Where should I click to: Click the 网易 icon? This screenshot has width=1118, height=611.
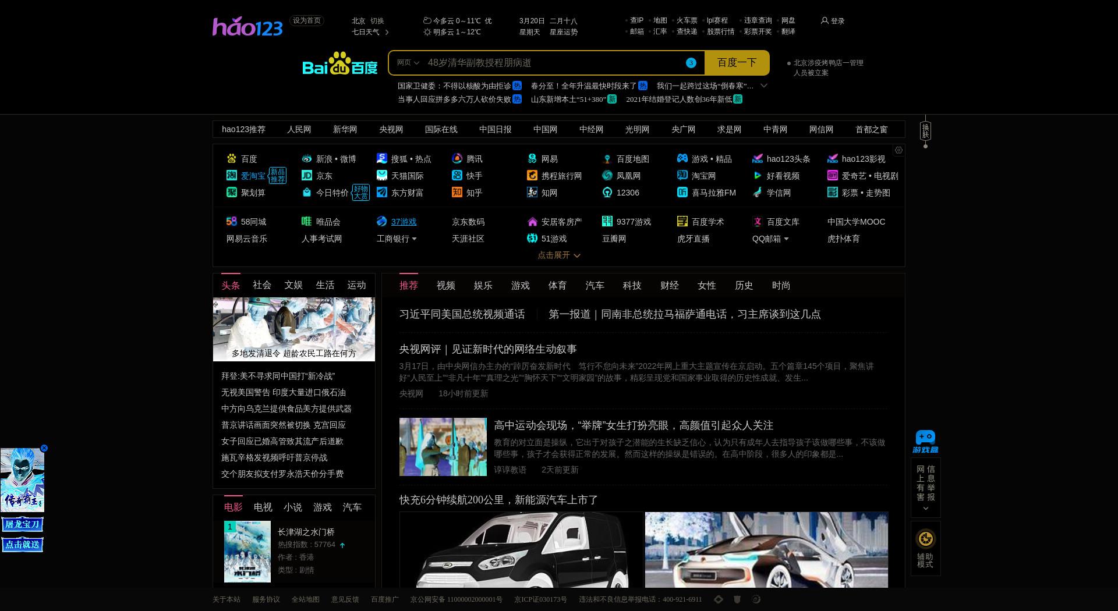pos(532,158)
